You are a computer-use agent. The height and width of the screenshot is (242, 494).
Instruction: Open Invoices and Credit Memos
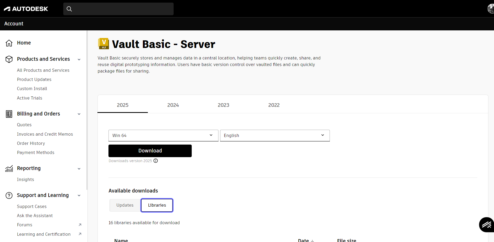pyautogui.click(x=45, y=134)
